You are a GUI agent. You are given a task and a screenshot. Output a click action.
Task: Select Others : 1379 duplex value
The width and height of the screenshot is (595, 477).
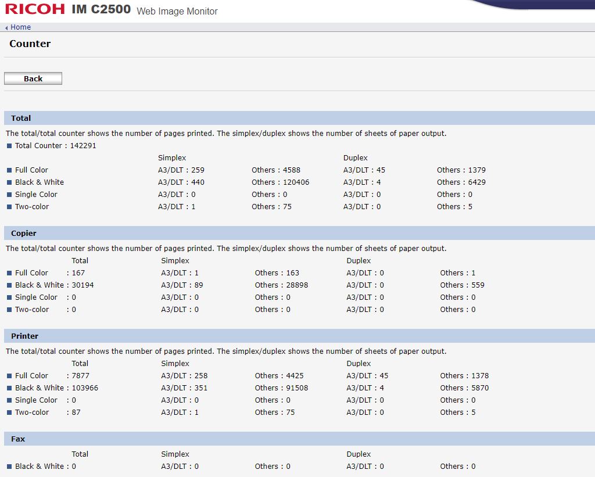tap(461, 170)
